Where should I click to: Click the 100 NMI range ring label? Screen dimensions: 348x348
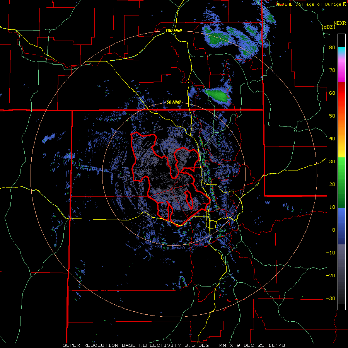[174, 31]
